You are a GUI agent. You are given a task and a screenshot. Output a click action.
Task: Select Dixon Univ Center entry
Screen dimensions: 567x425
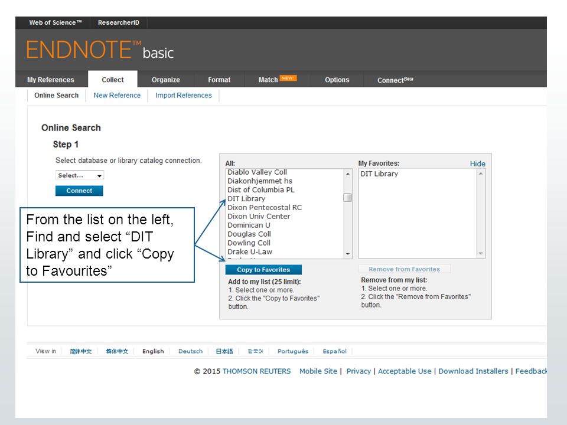click(259, 216)
